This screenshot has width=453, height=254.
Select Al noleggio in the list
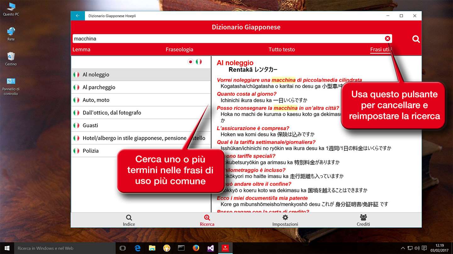(141, 75)
